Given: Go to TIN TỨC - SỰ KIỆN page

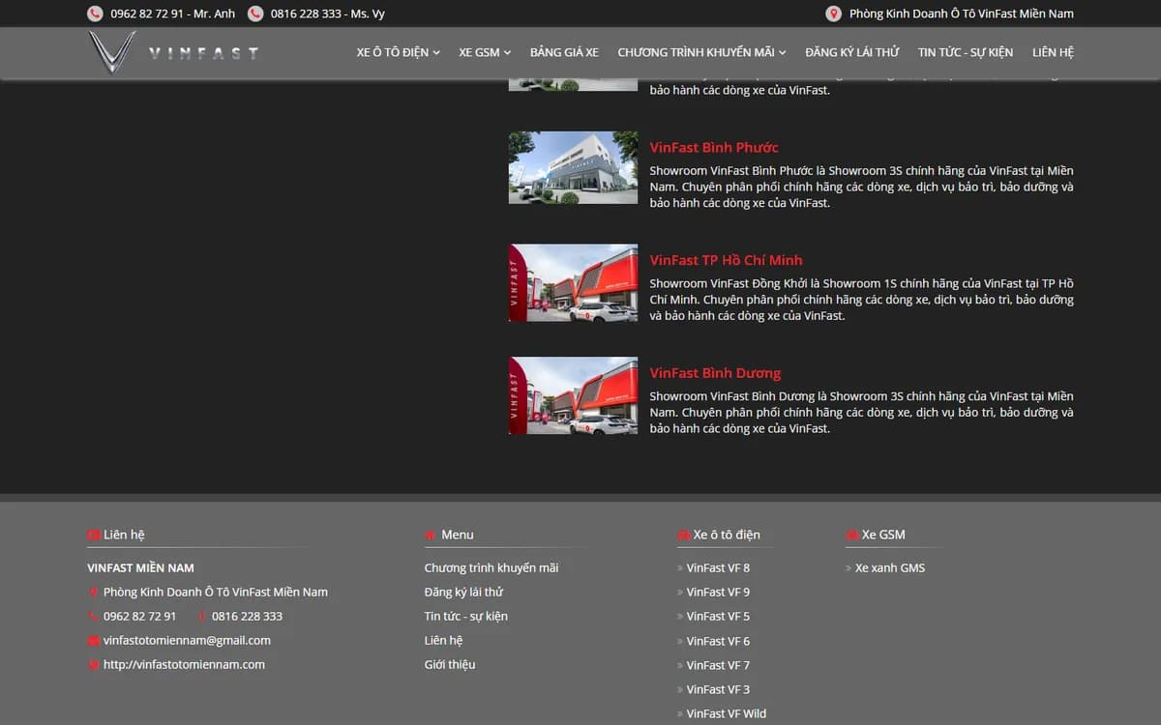Looking at the screenshot, I should click(x=966, y=52).
